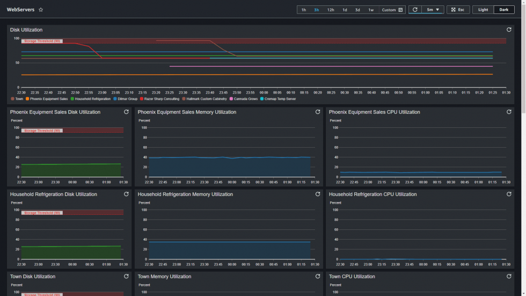Click the dashboard refresh icon in the top toolbar

coord(415,10)
